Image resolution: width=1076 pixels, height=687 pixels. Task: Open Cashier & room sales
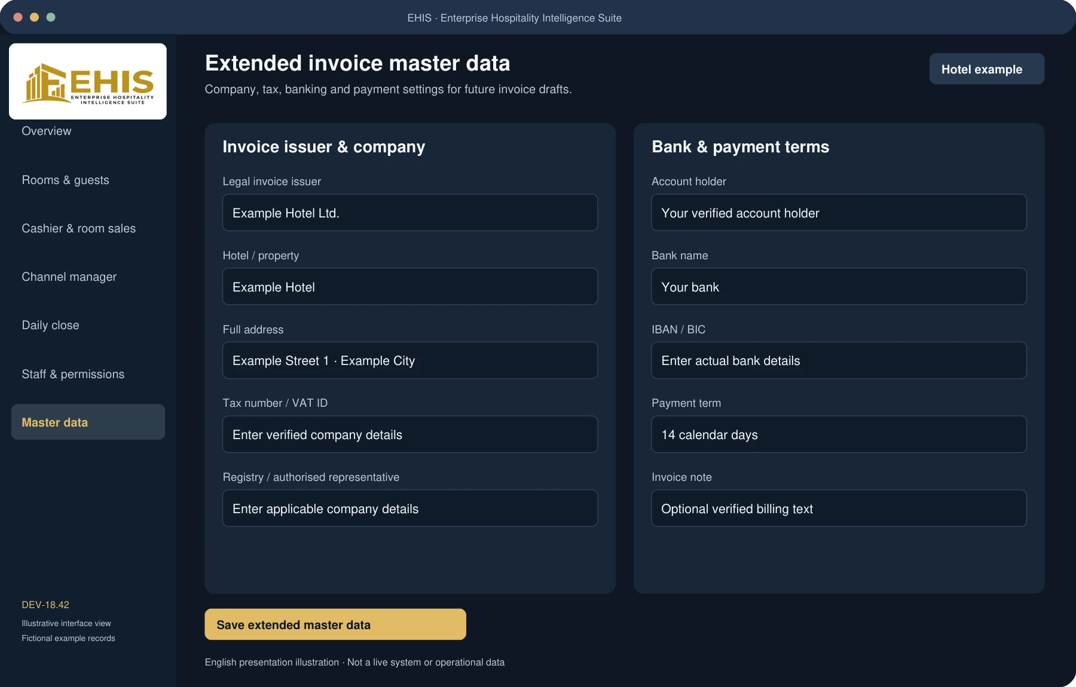[78, 228]
